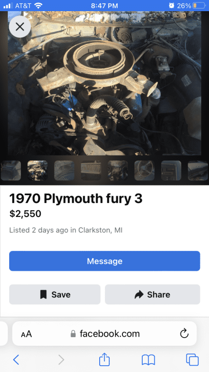Tap the Safari forward arrow
209x372 pixels.
61,360
